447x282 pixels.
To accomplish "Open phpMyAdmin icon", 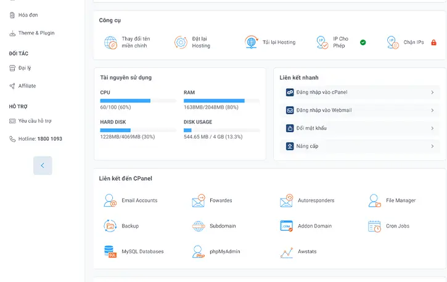I will click(x=198, y=251).
